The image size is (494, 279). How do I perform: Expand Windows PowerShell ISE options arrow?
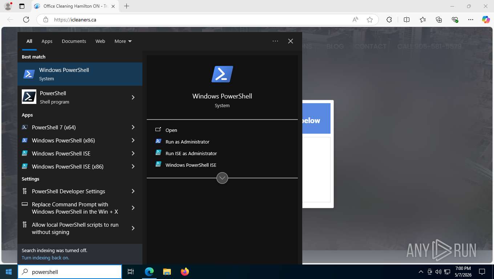tap(133, 153)
